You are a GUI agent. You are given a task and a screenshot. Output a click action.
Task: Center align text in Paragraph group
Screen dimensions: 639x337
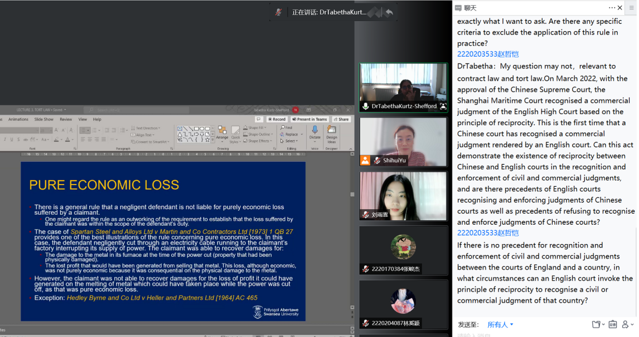tap(90, 140)
